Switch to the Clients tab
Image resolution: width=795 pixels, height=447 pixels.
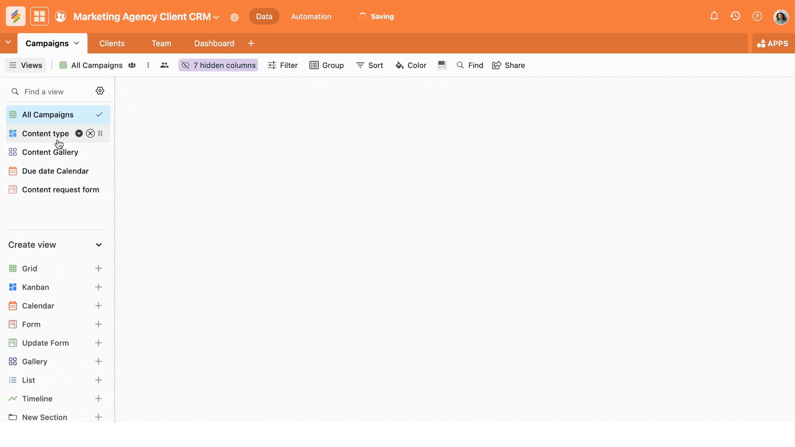pos(112,43)
